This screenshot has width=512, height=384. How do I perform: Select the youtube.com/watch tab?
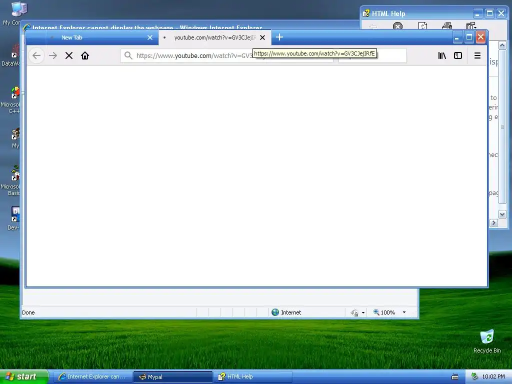pyautogui.click(x=214, y=37)
